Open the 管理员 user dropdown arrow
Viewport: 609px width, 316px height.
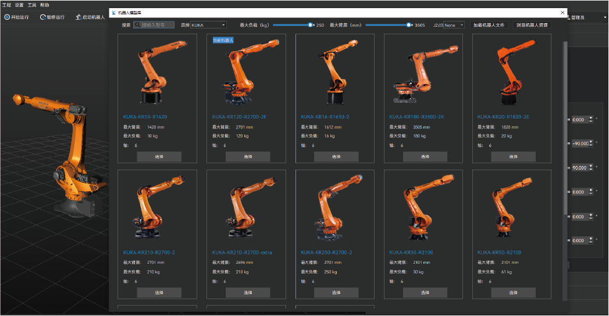click(605, 17)
